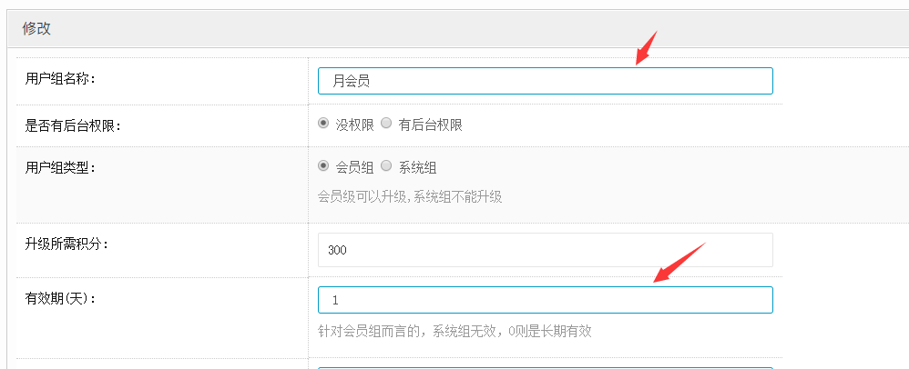Select the 有后台权限 radio button
909x369 pixels.
(386, 124)
